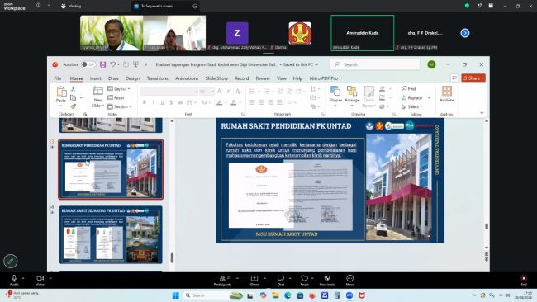This screenshot has height=302, width=537.
Task: Open font color swatch
Action: (x=234, y=102)
